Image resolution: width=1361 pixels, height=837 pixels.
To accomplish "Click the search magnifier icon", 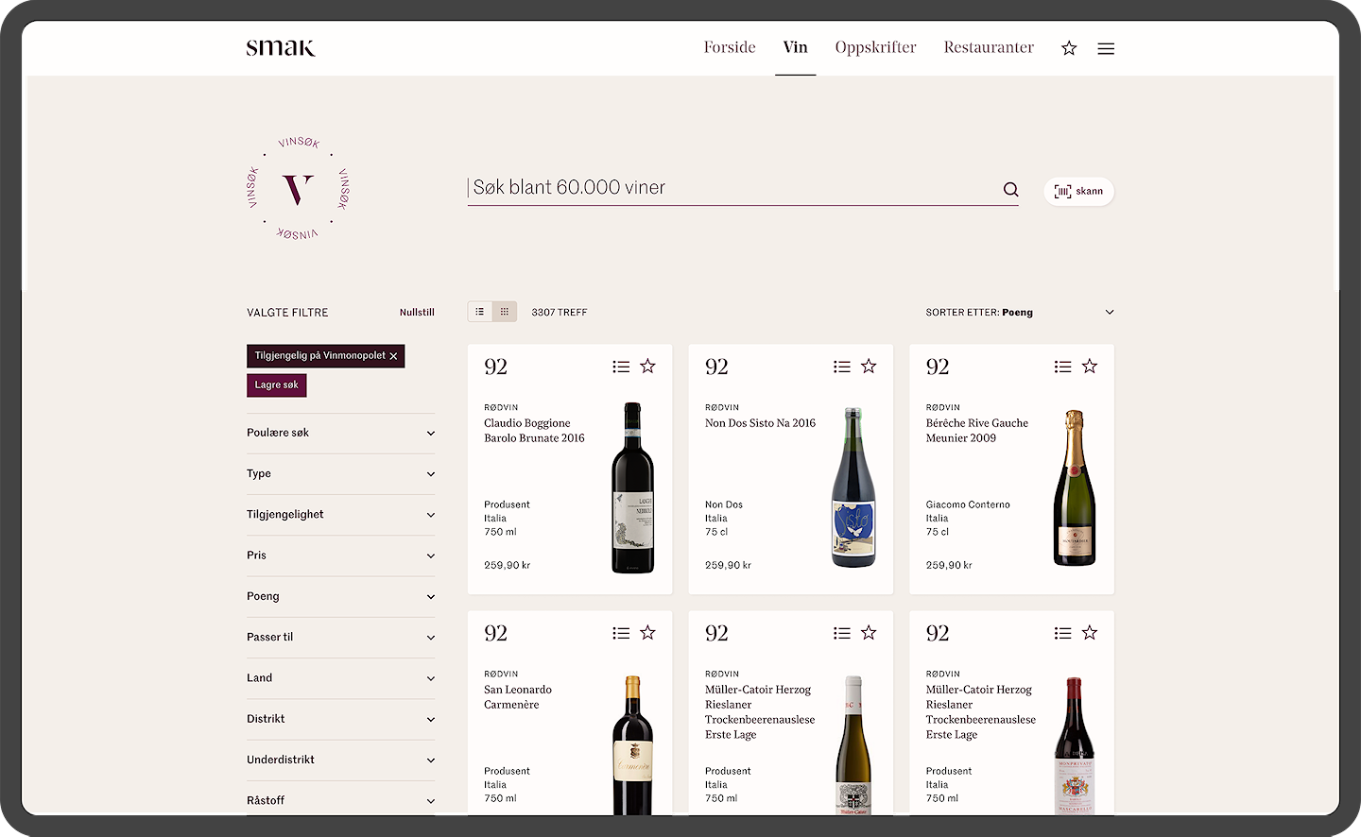I will tap(1010, 190).
